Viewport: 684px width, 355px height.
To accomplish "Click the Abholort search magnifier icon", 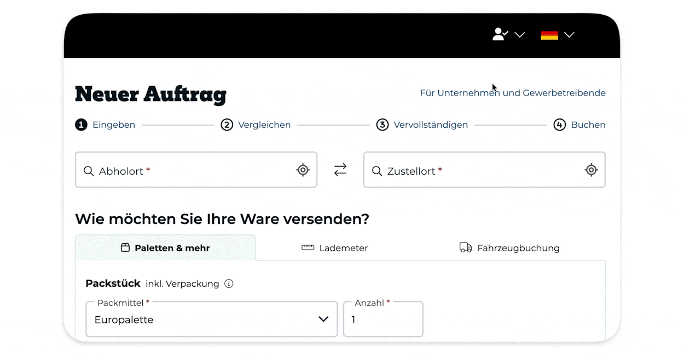I will 89,171.
